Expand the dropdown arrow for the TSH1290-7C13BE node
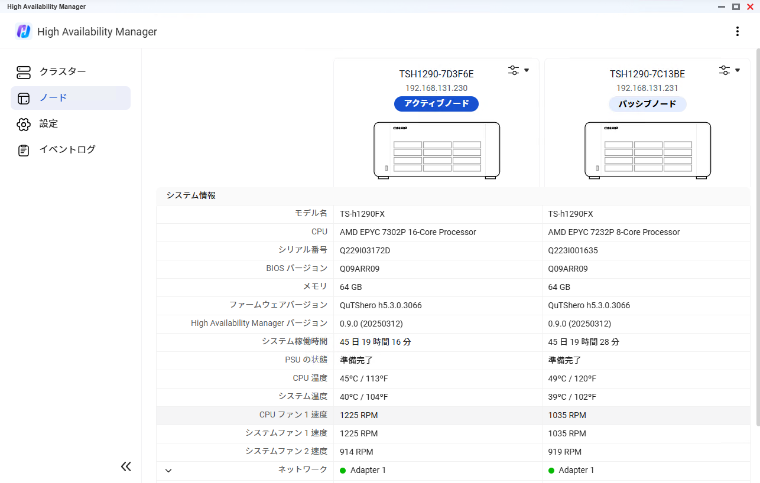The width and height of the screenshot is (760, 483). (738, 70)
